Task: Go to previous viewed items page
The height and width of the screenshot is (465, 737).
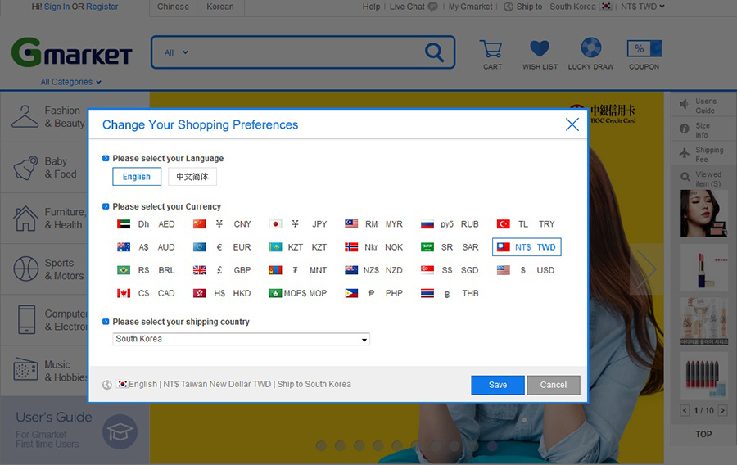Action: pos(685,410)
